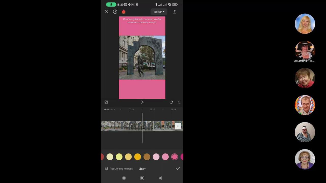Enter fullscreen preview mode
The height and width of the screenshot is (183, 326).
coord(106,102)
